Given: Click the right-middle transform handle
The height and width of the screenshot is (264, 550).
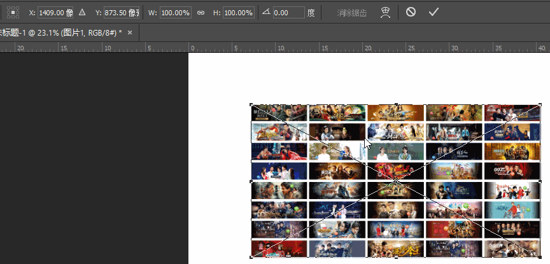Looking at the screenshot, I should tap(540, 181).
